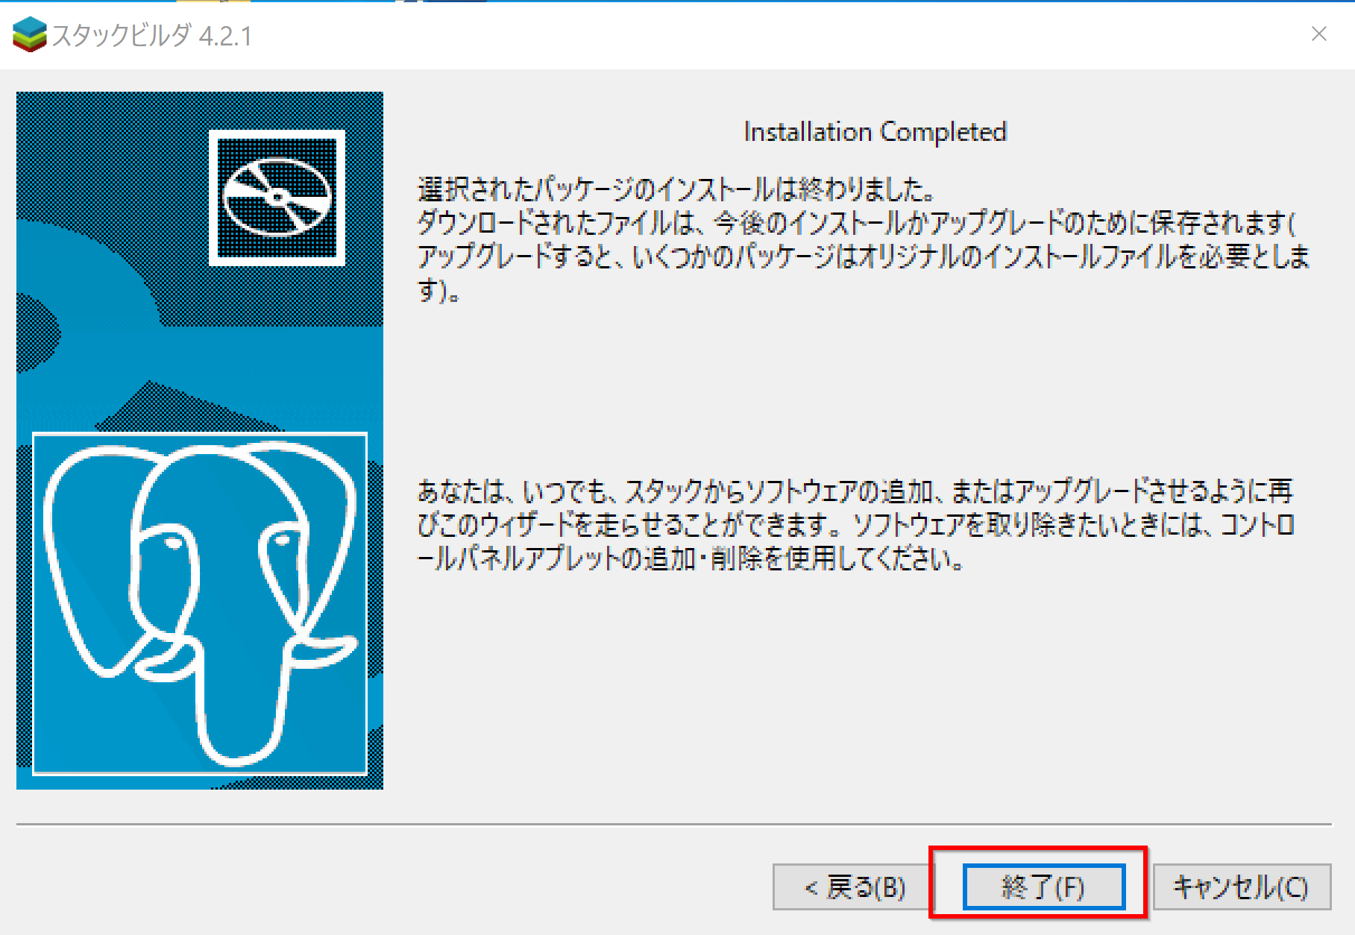Image resolution: width=1355 pixels, height=935 pixels.
Task: Click the installation disc icon
Action: point(277,198)
